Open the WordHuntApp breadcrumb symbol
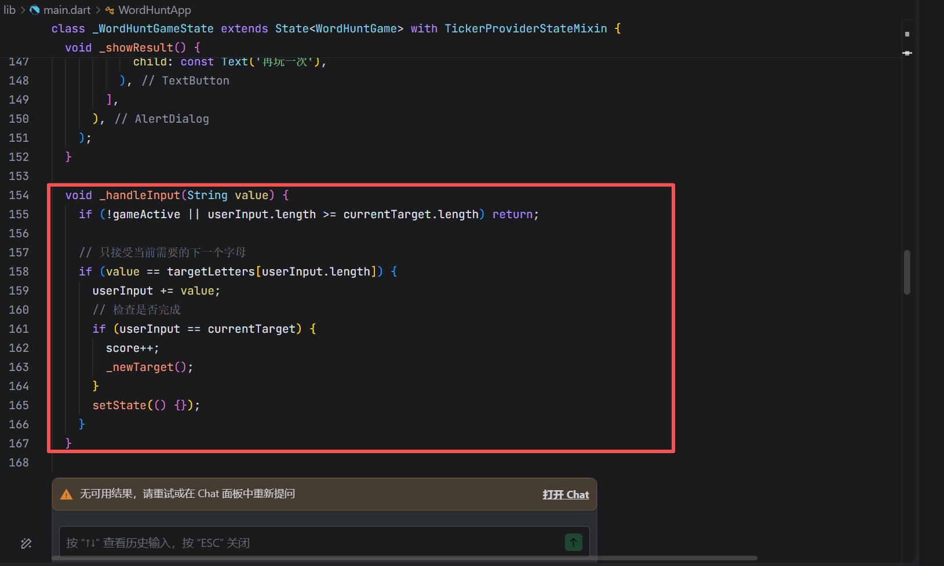The width and height of the screenshot is (944, 566). (155, 10)
